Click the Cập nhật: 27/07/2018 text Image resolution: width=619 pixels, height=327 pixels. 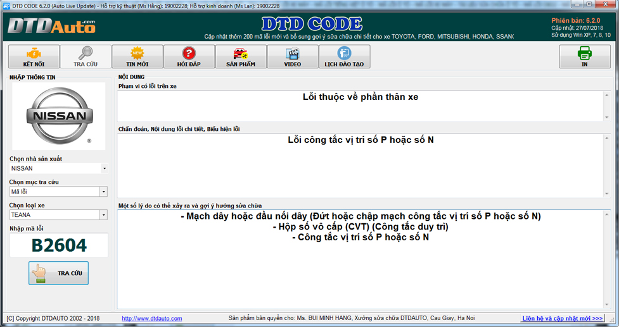click(x=577, y=28)
